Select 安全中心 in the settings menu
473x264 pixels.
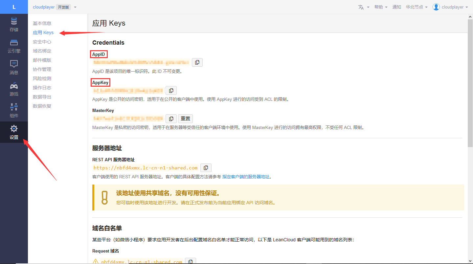(42, 42)
